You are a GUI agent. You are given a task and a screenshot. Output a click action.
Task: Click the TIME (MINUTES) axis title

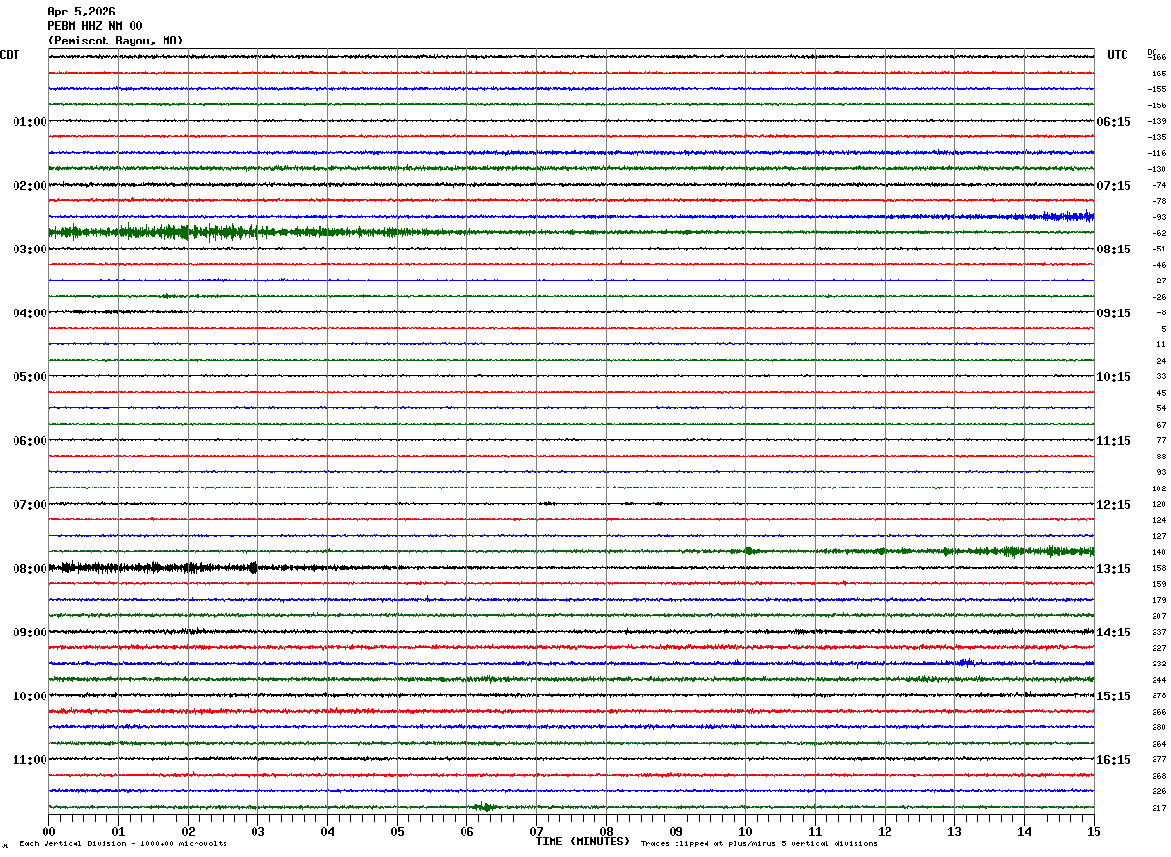pyautogui.click(x=583, y=842)
